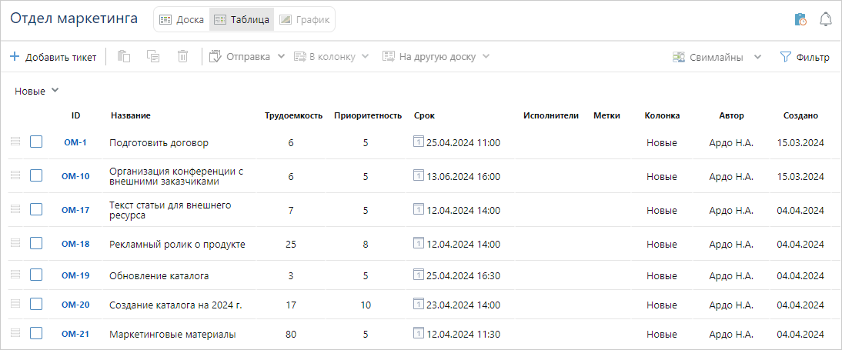Sort by the Приоритетность column header
The image size is (842, 350).
pos(368,115)
